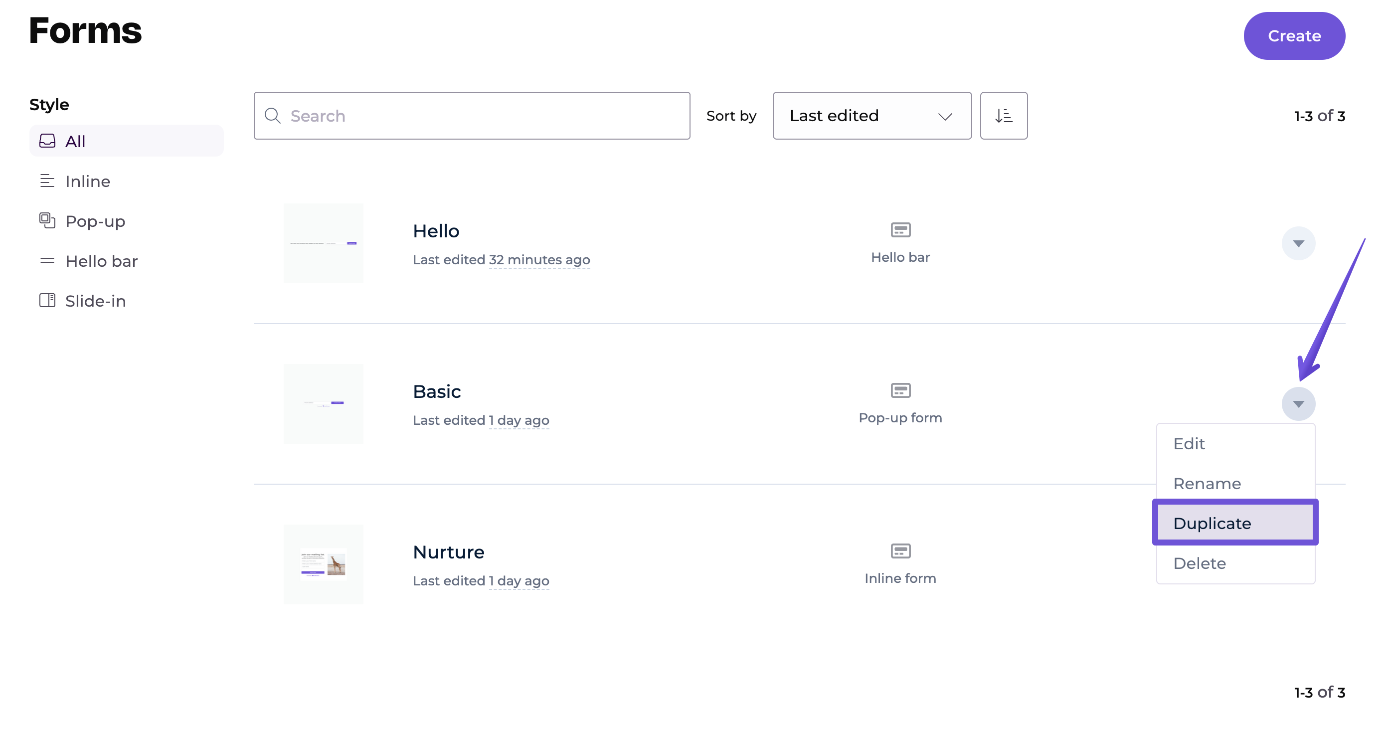Open the Last edited sort dropdown

click(871, 116)
